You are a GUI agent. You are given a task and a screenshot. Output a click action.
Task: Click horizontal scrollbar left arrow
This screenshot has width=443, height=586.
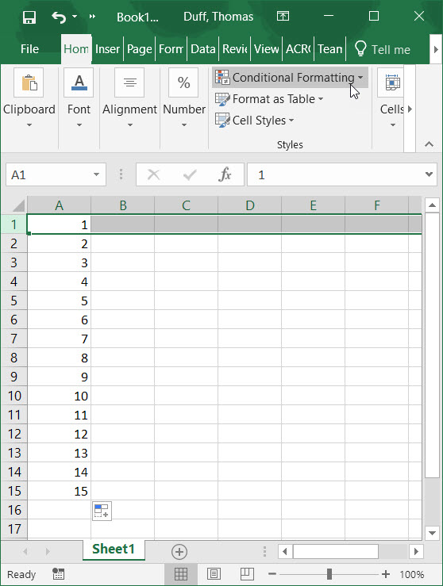tap(285, 551)
